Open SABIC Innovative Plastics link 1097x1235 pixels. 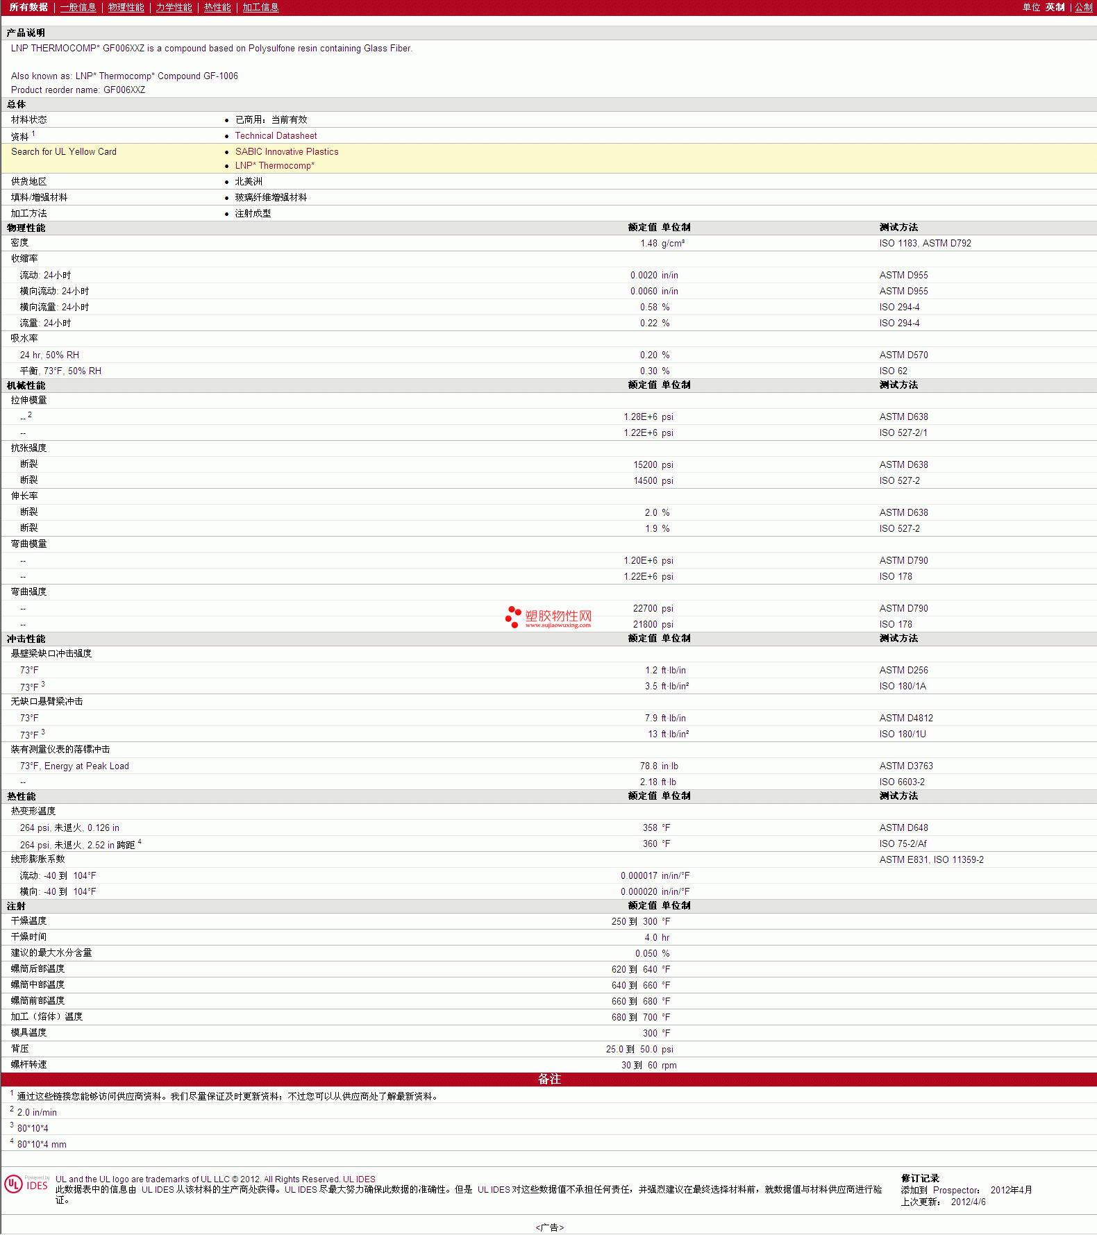[287, 152]
